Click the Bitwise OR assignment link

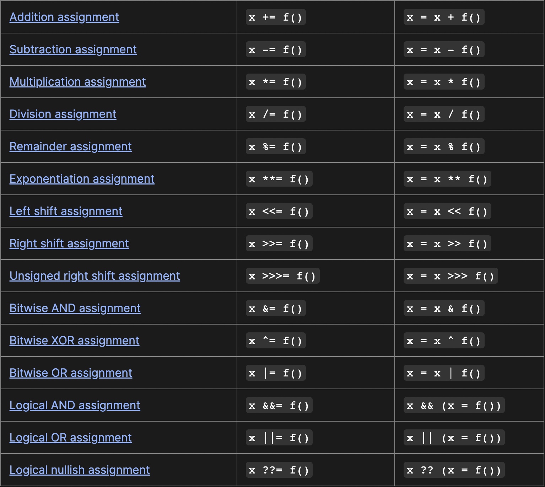pyautogui.click(x=71, y=373)
